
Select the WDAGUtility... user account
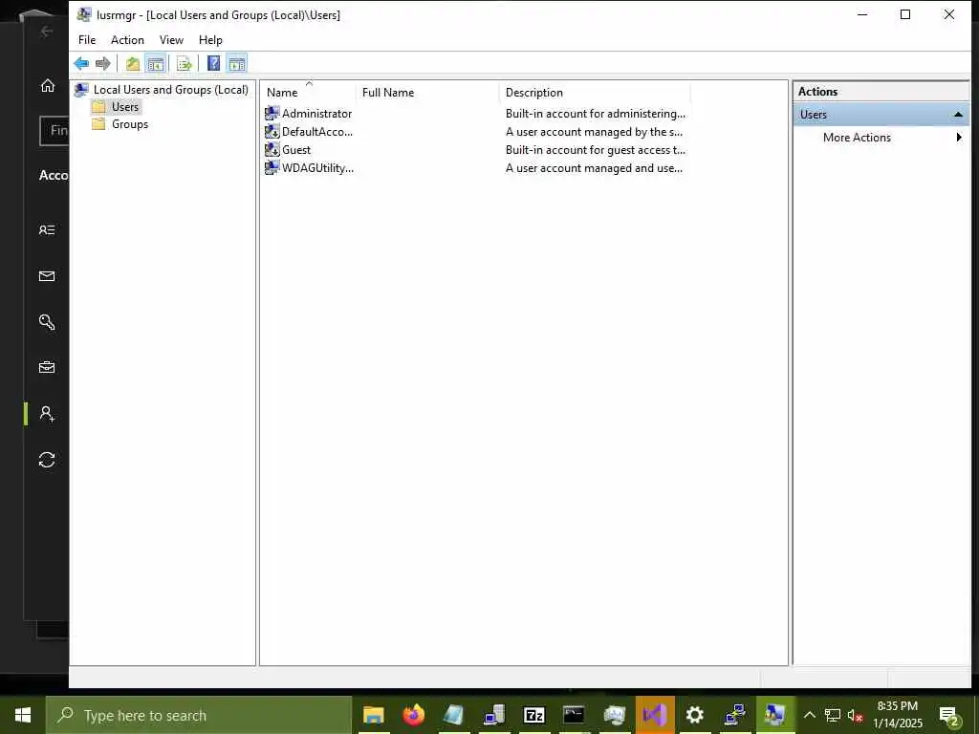pos(317,168)
